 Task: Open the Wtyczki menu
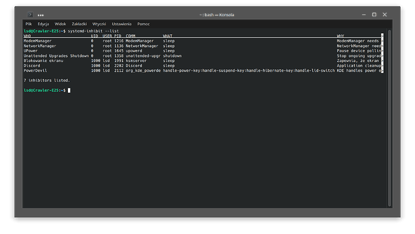(99, 24)
